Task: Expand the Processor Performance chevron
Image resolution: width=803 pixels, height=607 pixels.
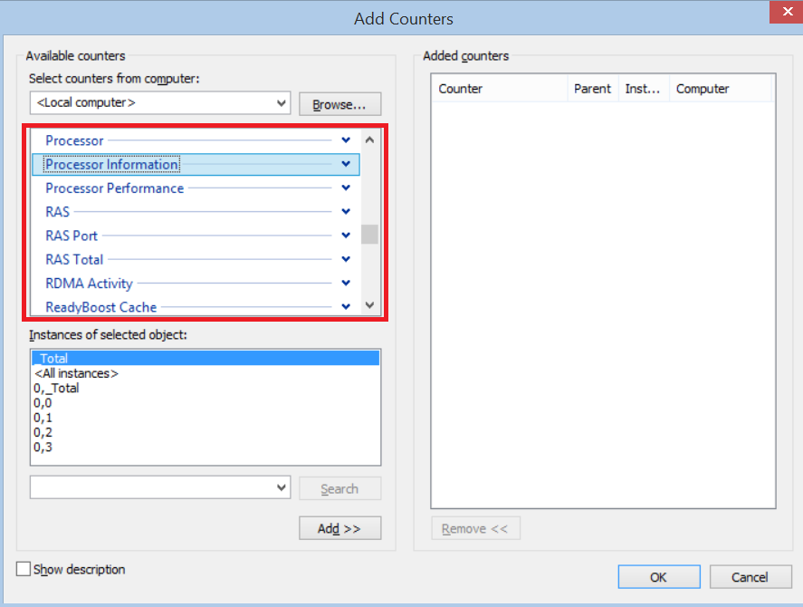Action: click(x=346, y=188)
